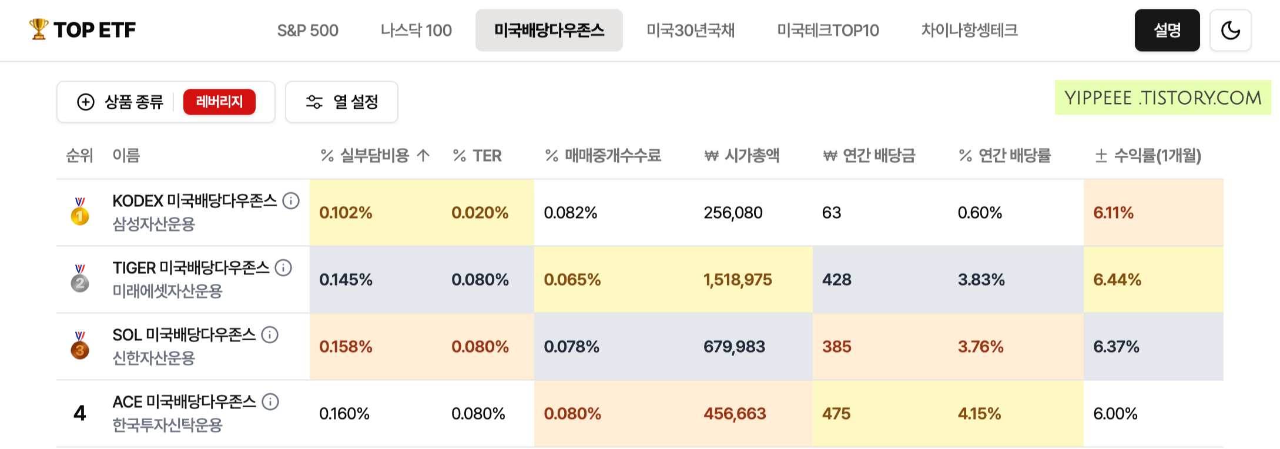Click 미래에셋자산운용 manager text
The height and width of the screenshot is (449, 1280).
[x=167, y=291]
